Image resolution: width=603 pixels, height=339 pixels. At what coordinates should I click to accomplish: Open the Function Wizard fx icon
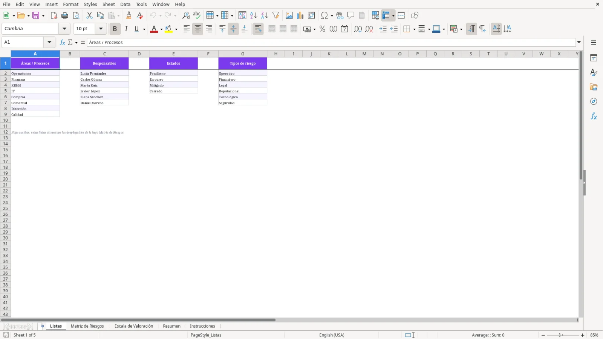[63, 42]
